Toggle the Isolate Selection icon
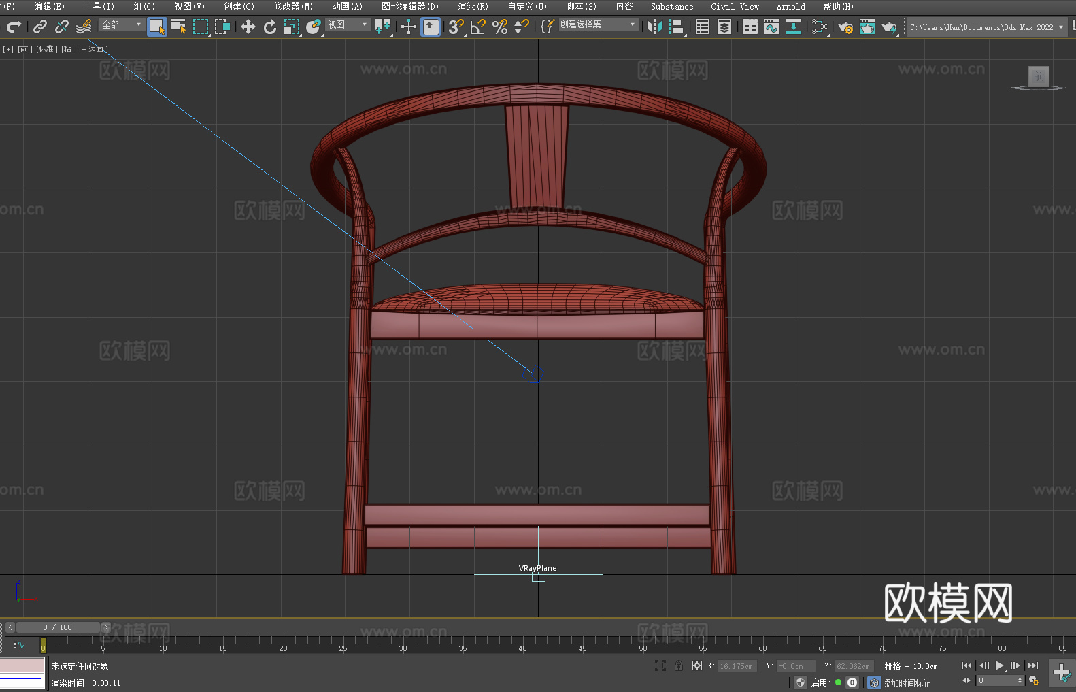The width and height of the screenshot is (1076, 692). coord(660,665)
